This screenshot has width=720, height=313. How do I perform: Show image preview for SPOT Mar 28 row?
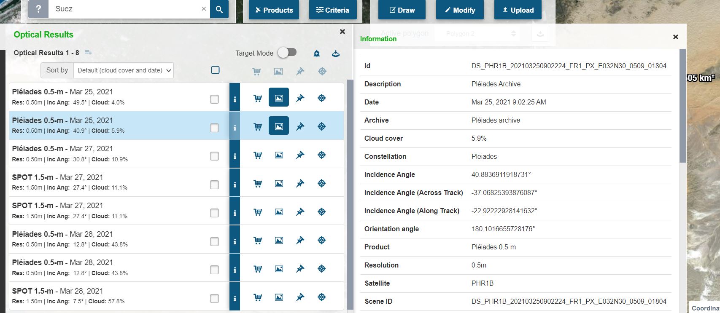(279, 297)
